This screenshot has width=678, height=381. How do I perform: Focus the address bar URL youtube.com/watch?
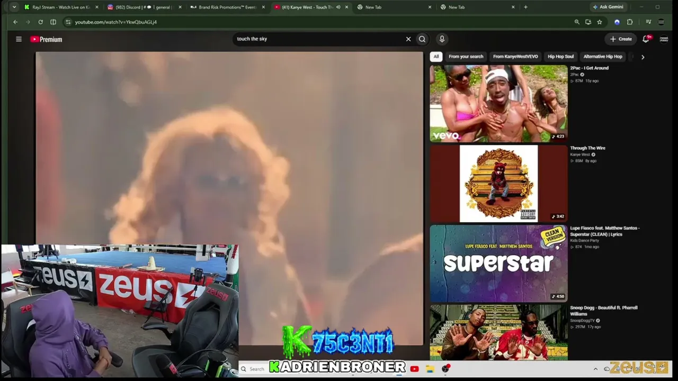116,22
